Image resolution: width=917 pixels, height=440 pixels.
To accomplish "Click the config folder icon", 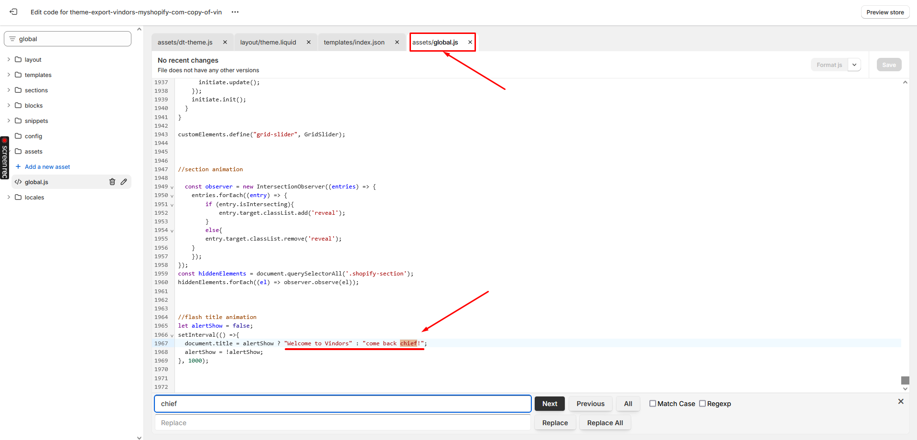I will 18,136.
